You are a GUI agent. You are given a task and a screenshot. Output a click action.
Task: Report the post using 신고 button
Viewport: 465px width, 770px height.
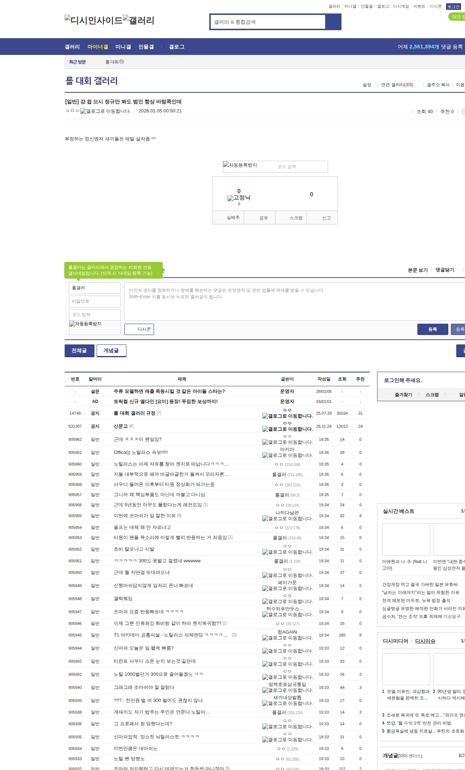point(326,218)
